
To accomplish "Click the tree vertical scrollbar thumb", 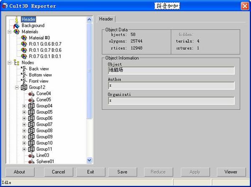I will 89,71.
